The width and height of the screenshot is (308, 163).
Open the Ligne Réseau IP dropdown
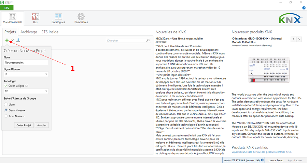tap(26, 74)
